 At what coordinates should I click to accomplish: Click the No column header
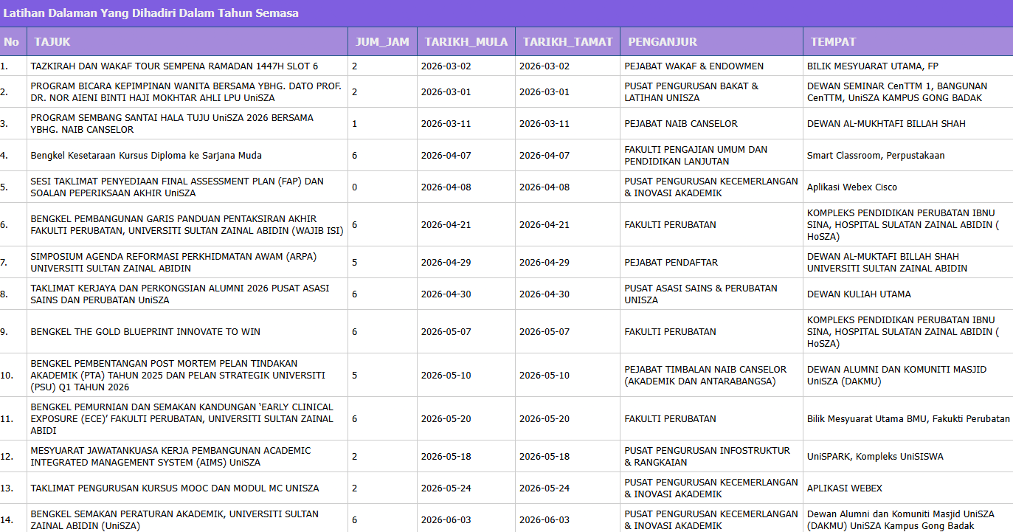[13, 41]
